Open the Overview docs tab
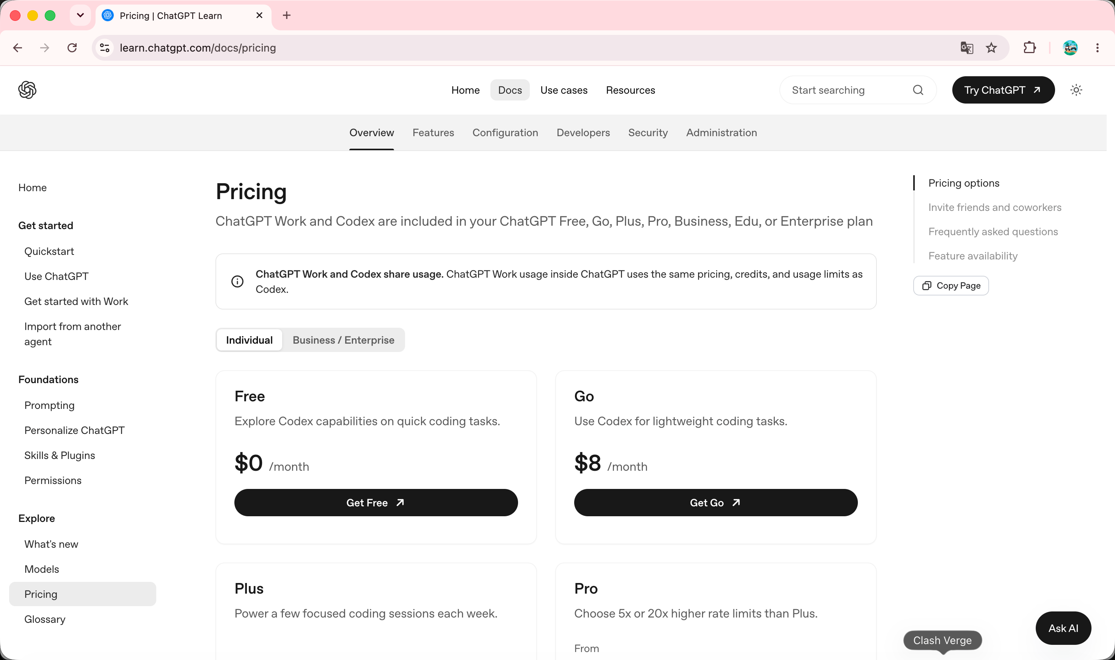 [x=372, y=132]
